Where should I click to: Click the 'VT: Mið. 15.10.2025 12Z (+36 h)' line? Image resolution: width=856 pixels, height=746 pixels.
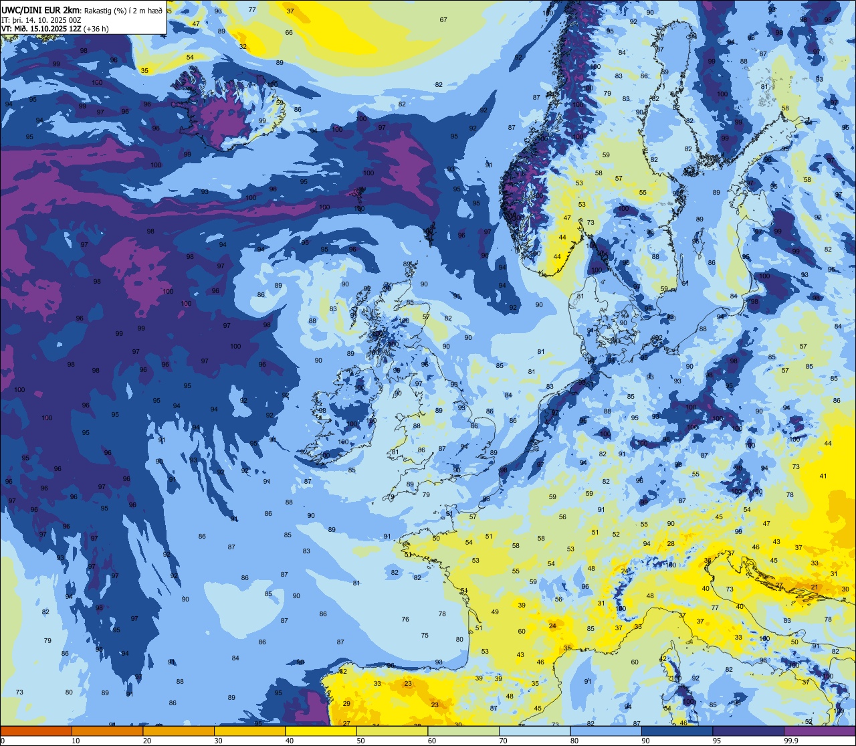tap(55, 29)
